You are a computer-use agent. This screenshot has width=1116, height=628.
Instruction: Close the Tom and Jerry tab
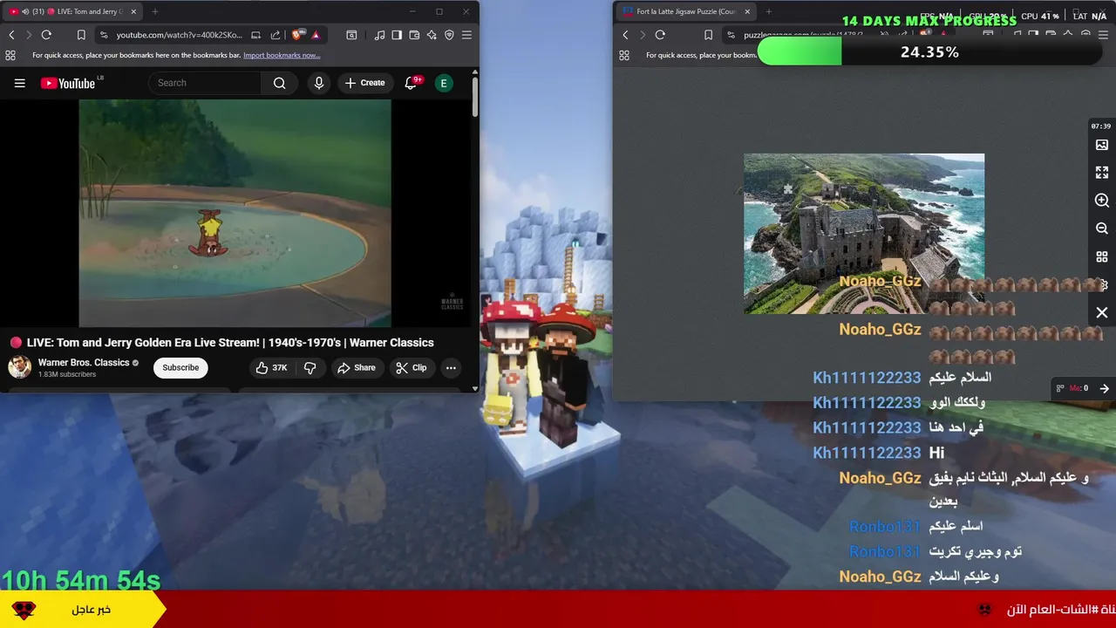(133, 11)
